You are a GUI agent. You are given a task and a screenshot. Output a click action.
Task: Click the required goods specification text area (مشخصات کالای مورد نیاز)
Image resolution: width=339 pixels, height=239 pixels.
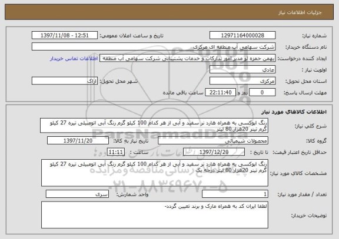(x=155, y=173)
